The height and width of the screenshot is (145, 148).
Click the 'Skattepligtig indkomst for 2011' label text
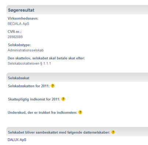tap(34, 99)
